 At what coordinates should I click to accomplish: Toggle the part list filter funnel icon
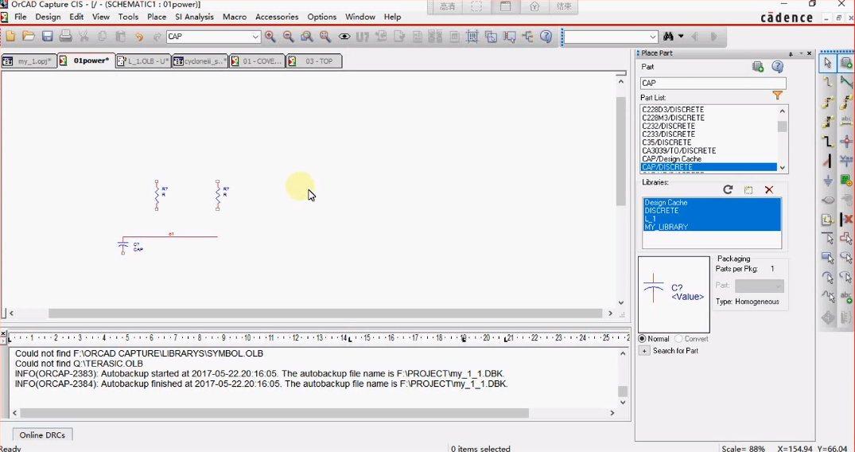tap(778, 95)
